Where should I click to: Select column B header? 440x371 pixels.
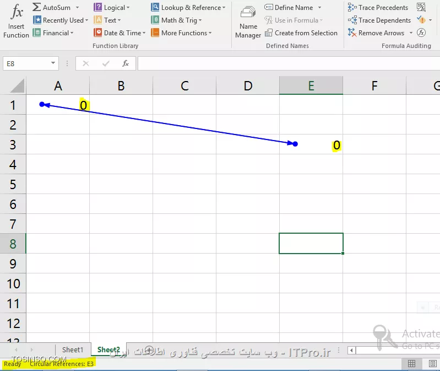(121, 85)
